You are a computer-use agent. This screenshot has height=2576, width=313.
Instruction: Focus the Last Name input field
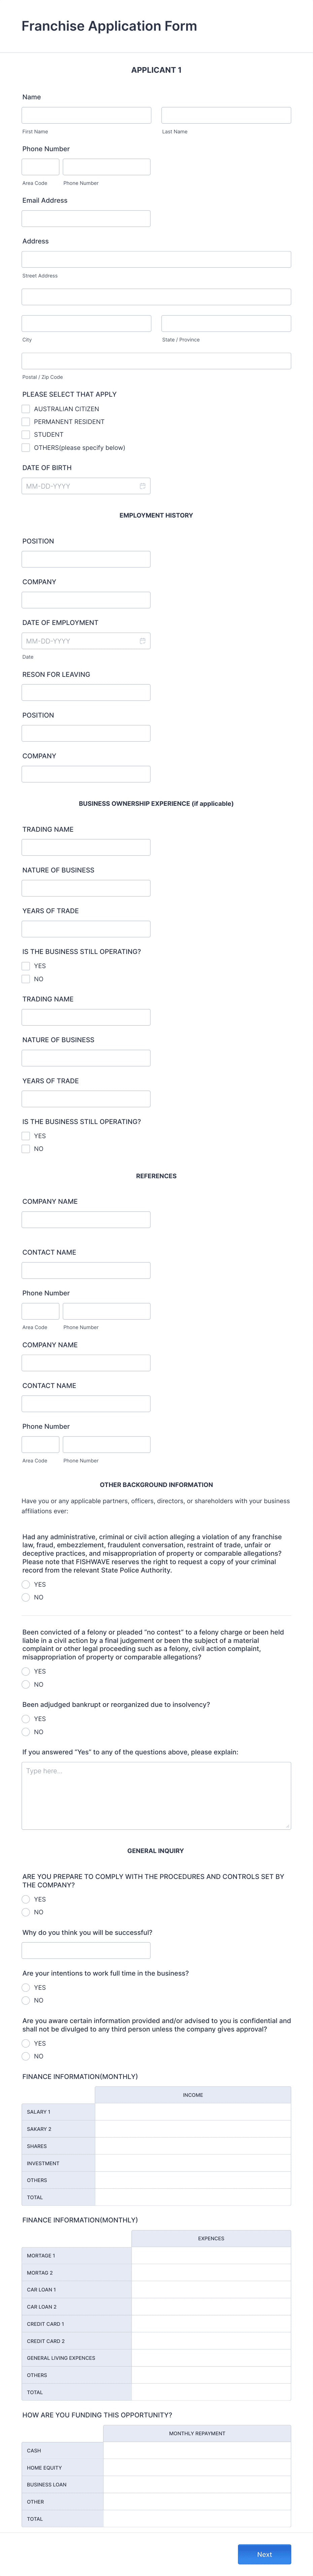click(226, 116)
